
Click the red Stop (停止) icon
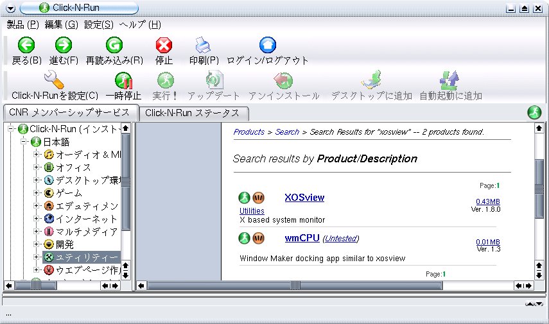pyautogui.click(x=164, y=45)
